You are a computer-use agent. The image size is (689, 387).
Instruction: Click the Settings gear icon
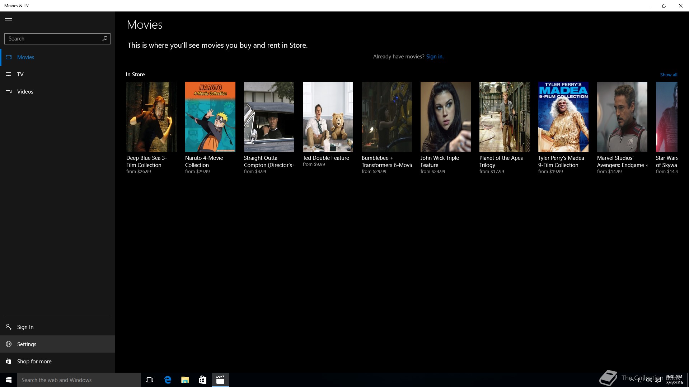9,344
